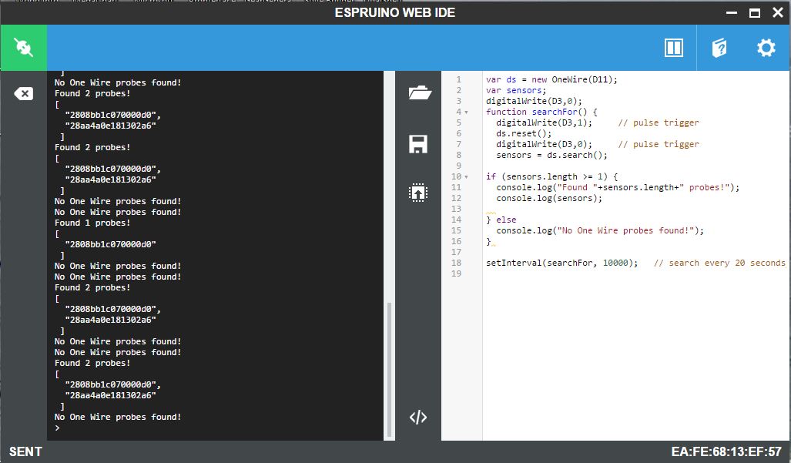Click the terminal vertical scrollbar
Image resolution: width=791 pixels, height=463 pixels.
pos(389,369)
